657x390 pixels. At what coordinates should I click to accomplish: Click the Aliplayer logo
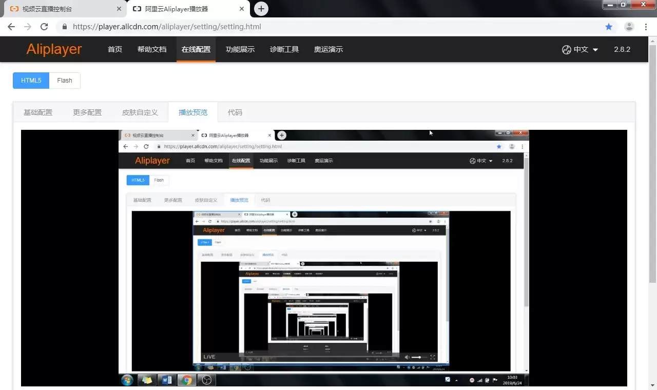(x=54, y=49)
